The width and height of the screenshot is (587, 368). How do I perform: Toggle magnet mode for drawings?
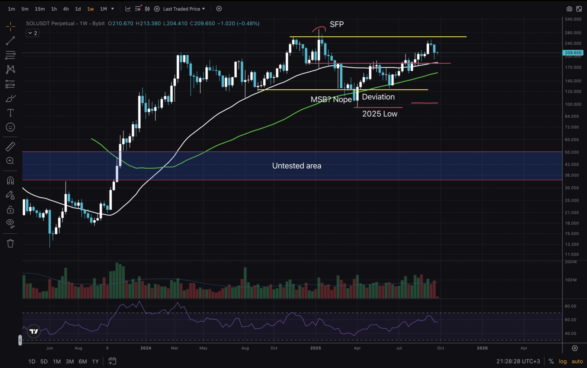click(10, 180)
